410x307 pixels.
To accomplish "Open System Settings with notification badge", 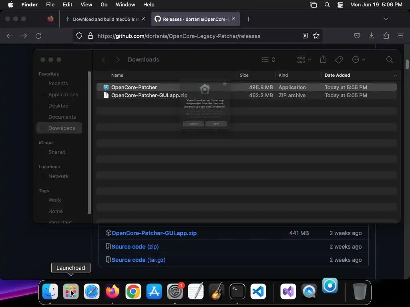I will click(x=175, y=291).
